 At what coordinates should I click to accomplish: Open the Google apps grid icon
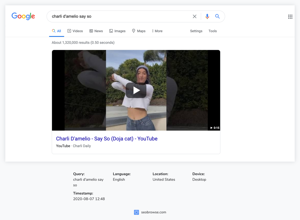click(x=290, y=17)
